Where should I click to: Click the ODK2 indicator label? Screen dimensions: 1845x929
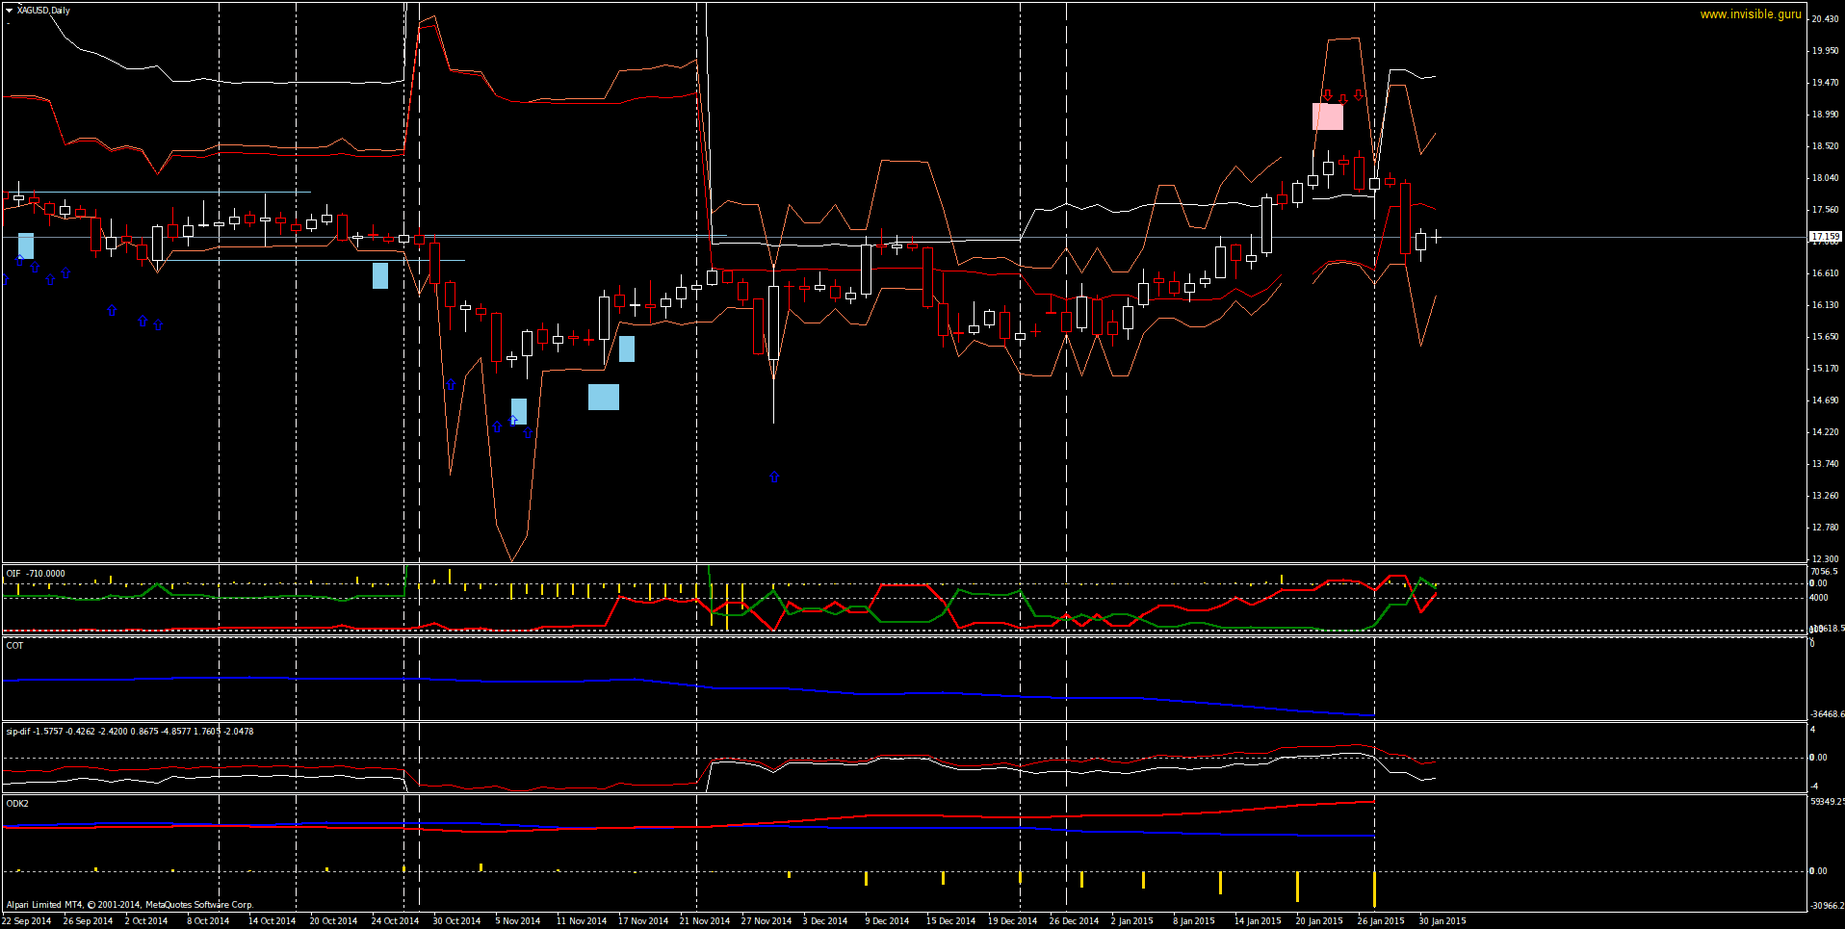[17, 804]
